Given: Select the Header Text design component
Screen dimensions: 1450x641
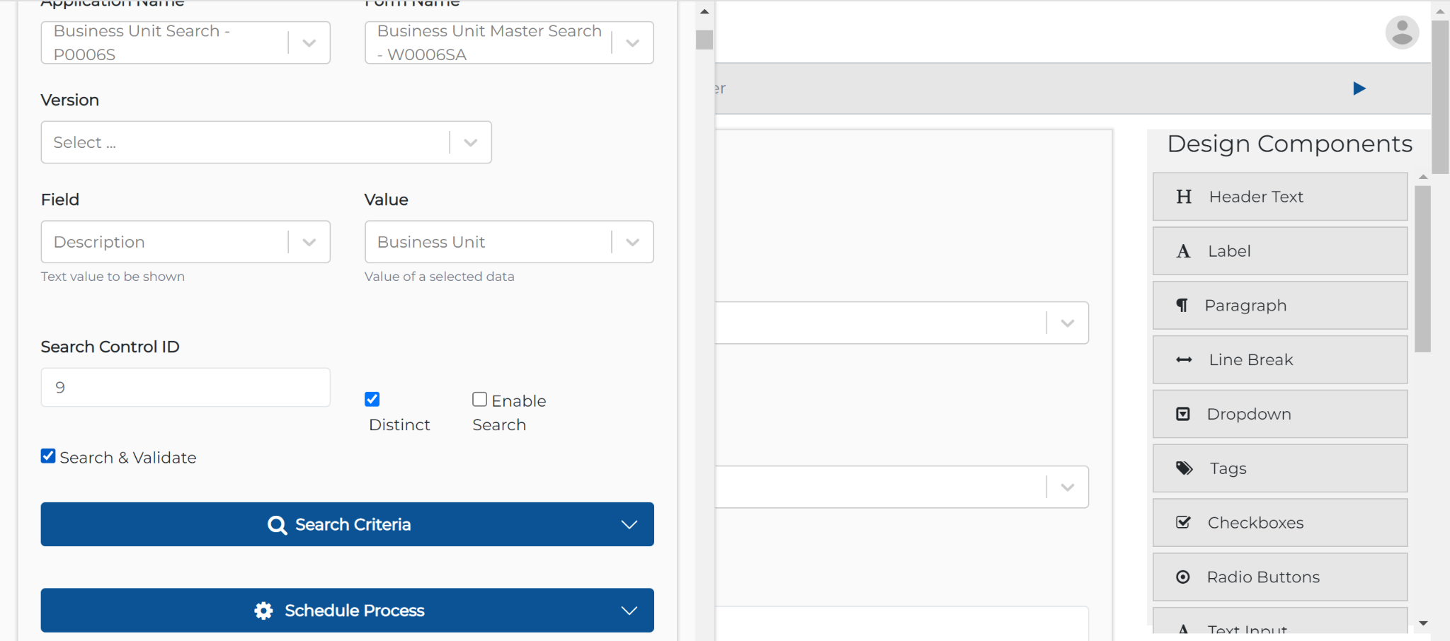Looking at the screenshot, I should coord(1279,196).
